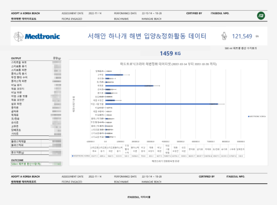Select 금속류 row in OUTPUT list
The image size is (277, 205).
coord(36,111)
